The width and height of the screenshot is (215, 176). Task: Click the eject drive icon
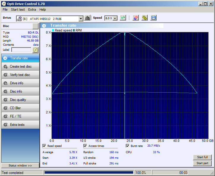(87, 18)
